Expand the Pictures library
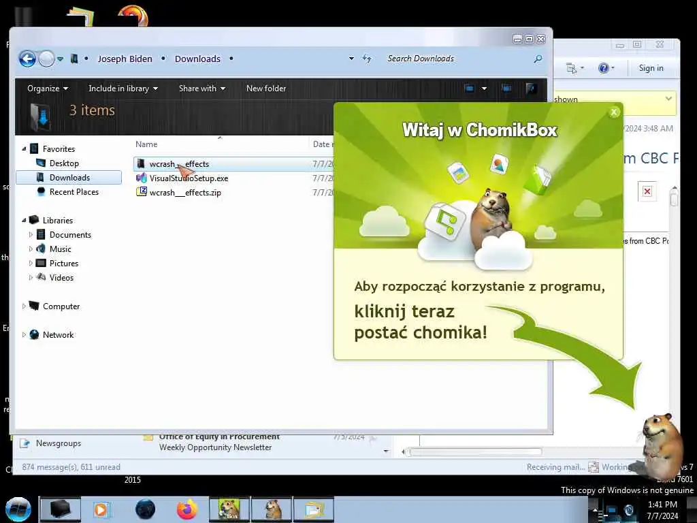 31,263
